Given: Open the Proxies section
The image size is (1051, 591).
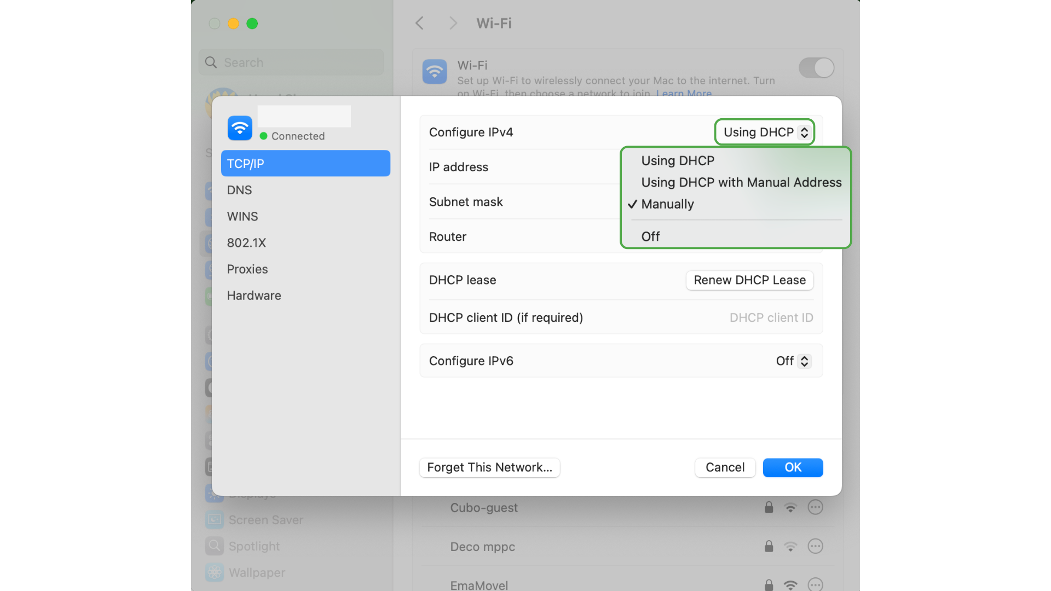Looking at the screenshot, I should point(305,269).
